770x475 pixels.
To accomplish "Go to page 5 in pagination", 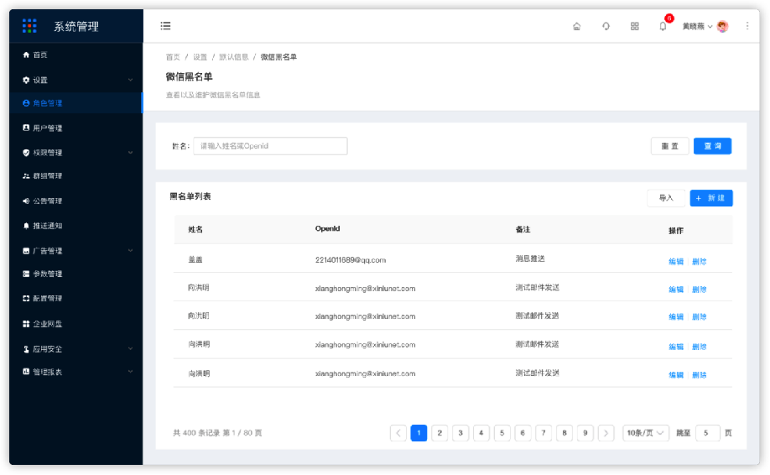I will tap(502, 433).
